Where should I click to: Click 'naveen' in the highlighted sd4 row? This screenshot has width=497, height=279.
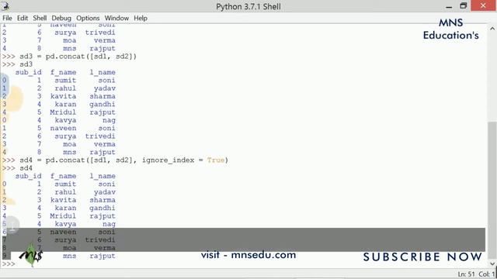tap(63, 232)
